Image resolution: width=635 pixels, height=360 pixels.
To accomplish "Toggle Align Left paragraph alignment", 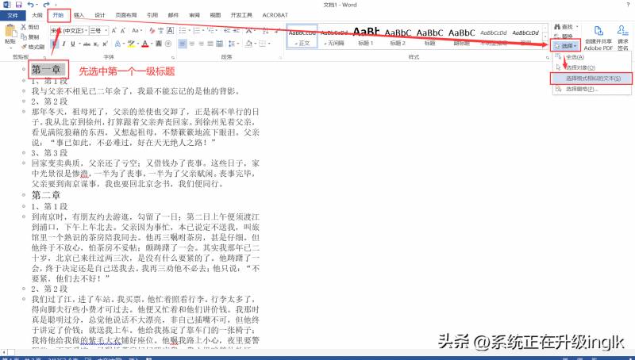I will (183, 44).
